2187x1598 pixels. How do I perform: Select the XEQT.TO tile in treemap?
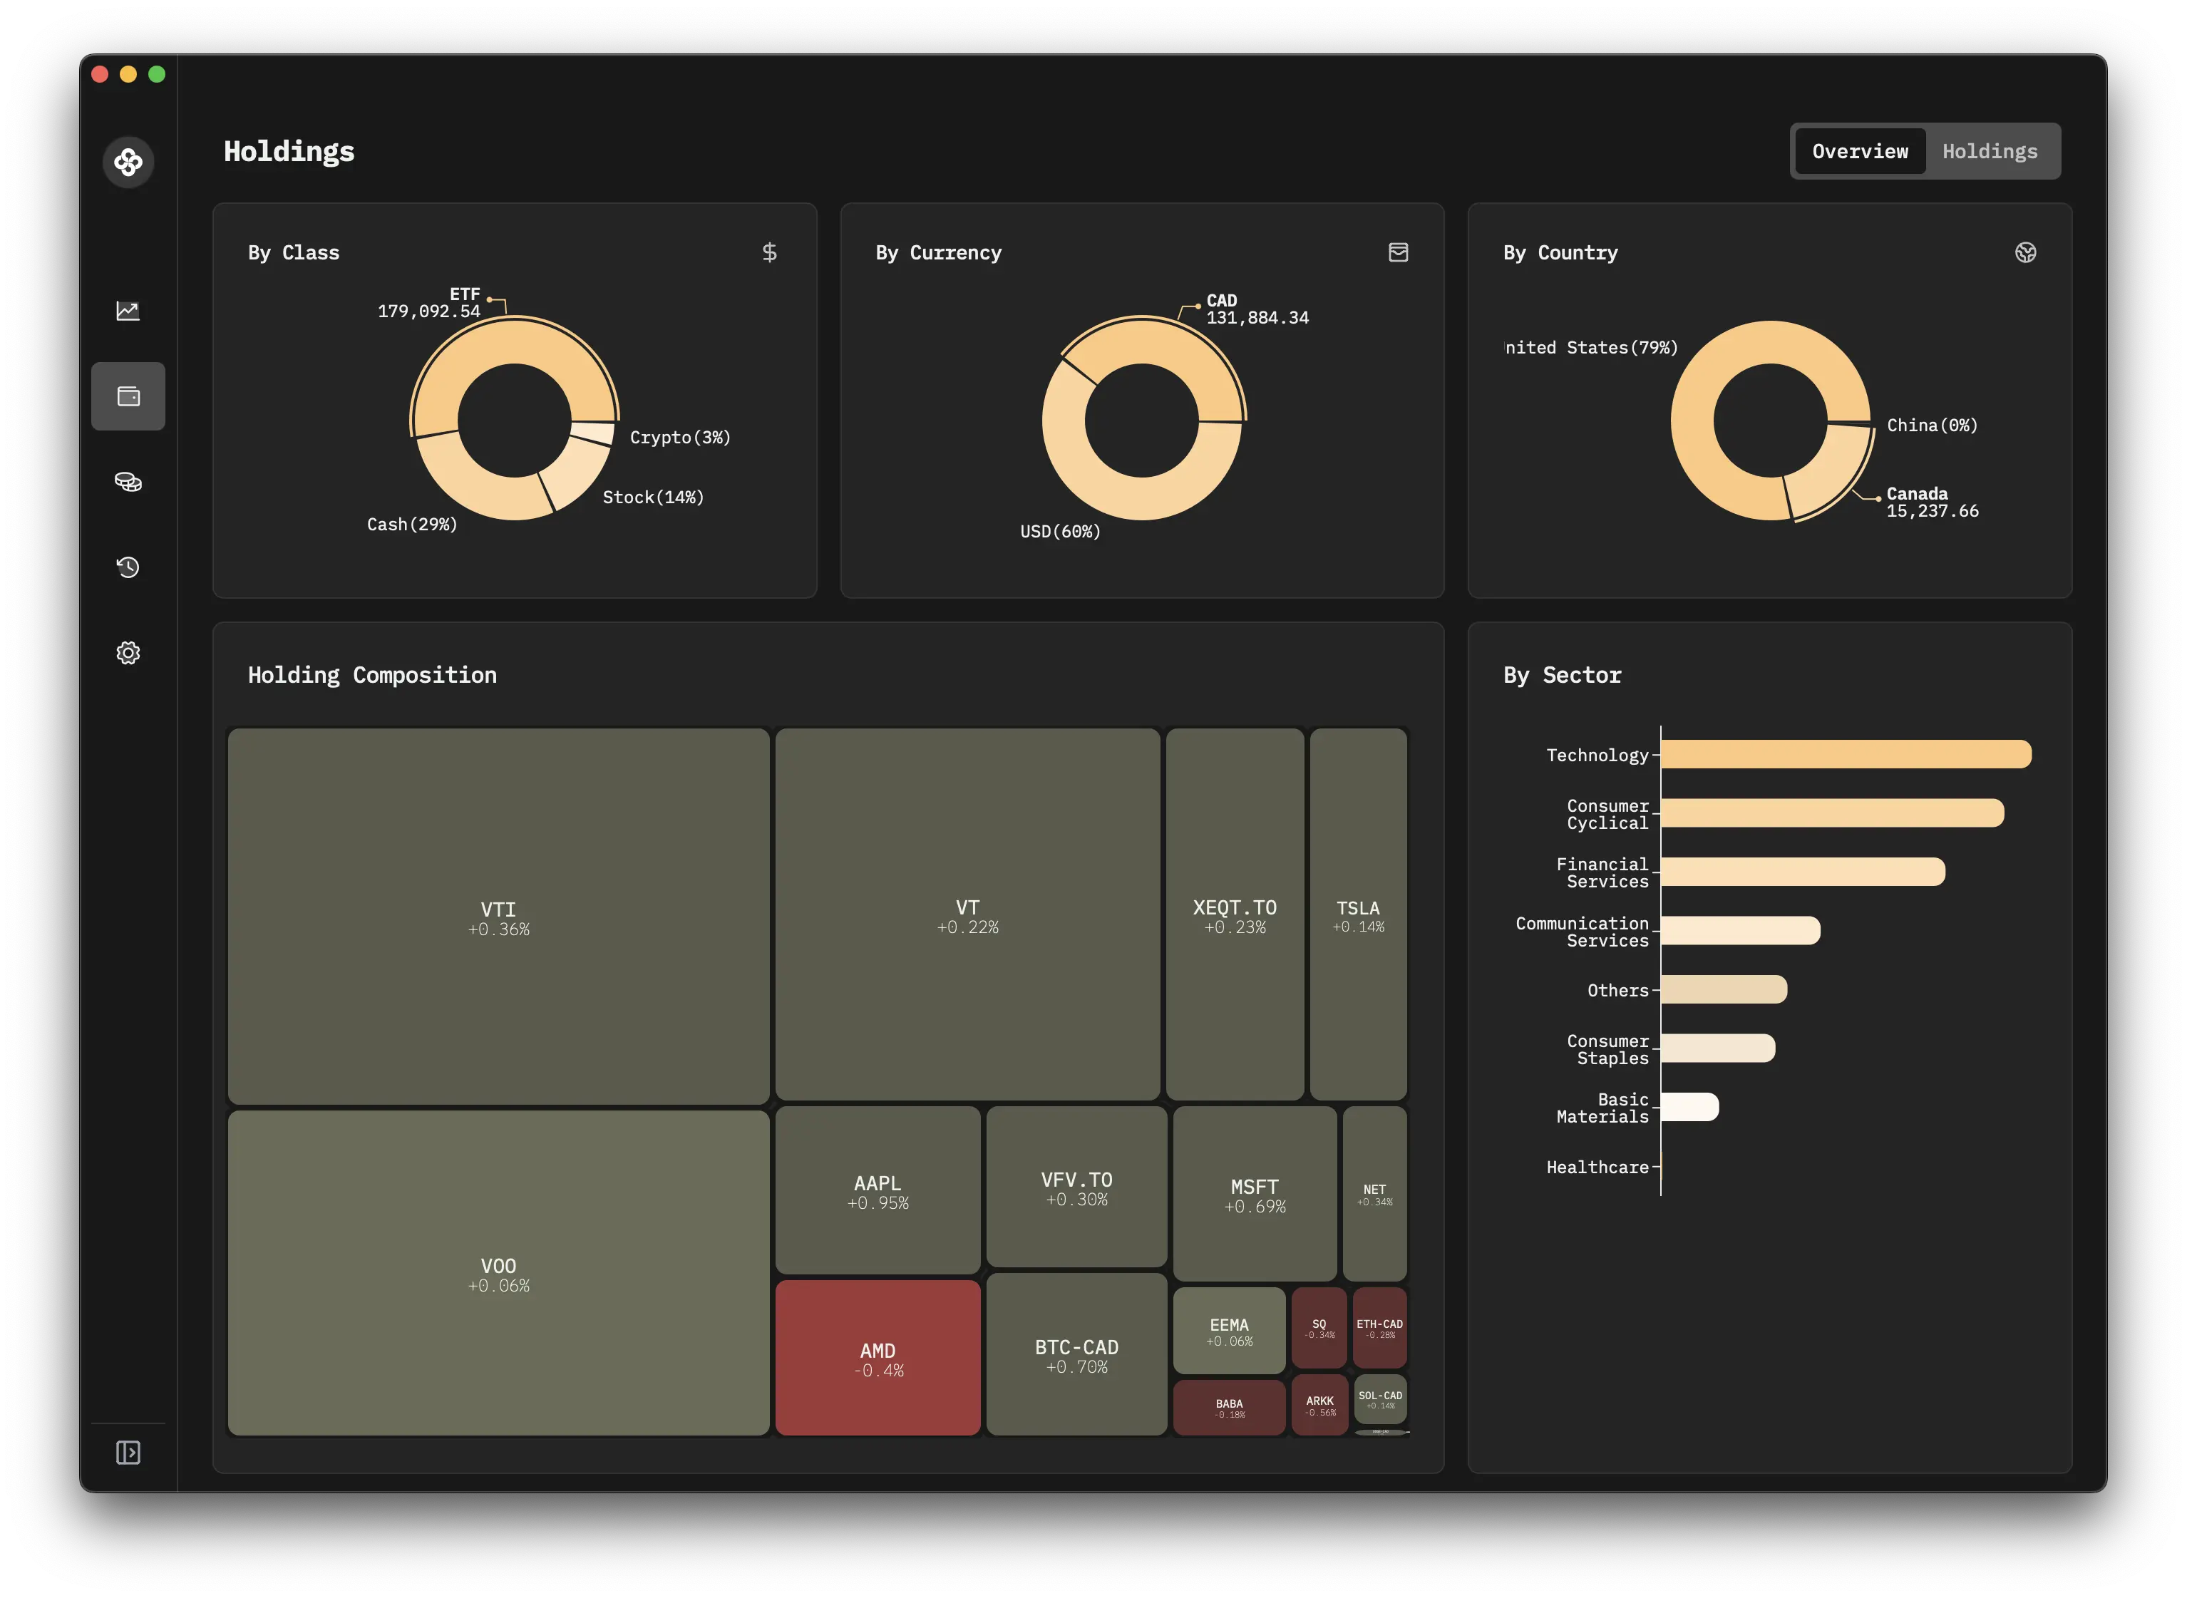click(1234, 914)
